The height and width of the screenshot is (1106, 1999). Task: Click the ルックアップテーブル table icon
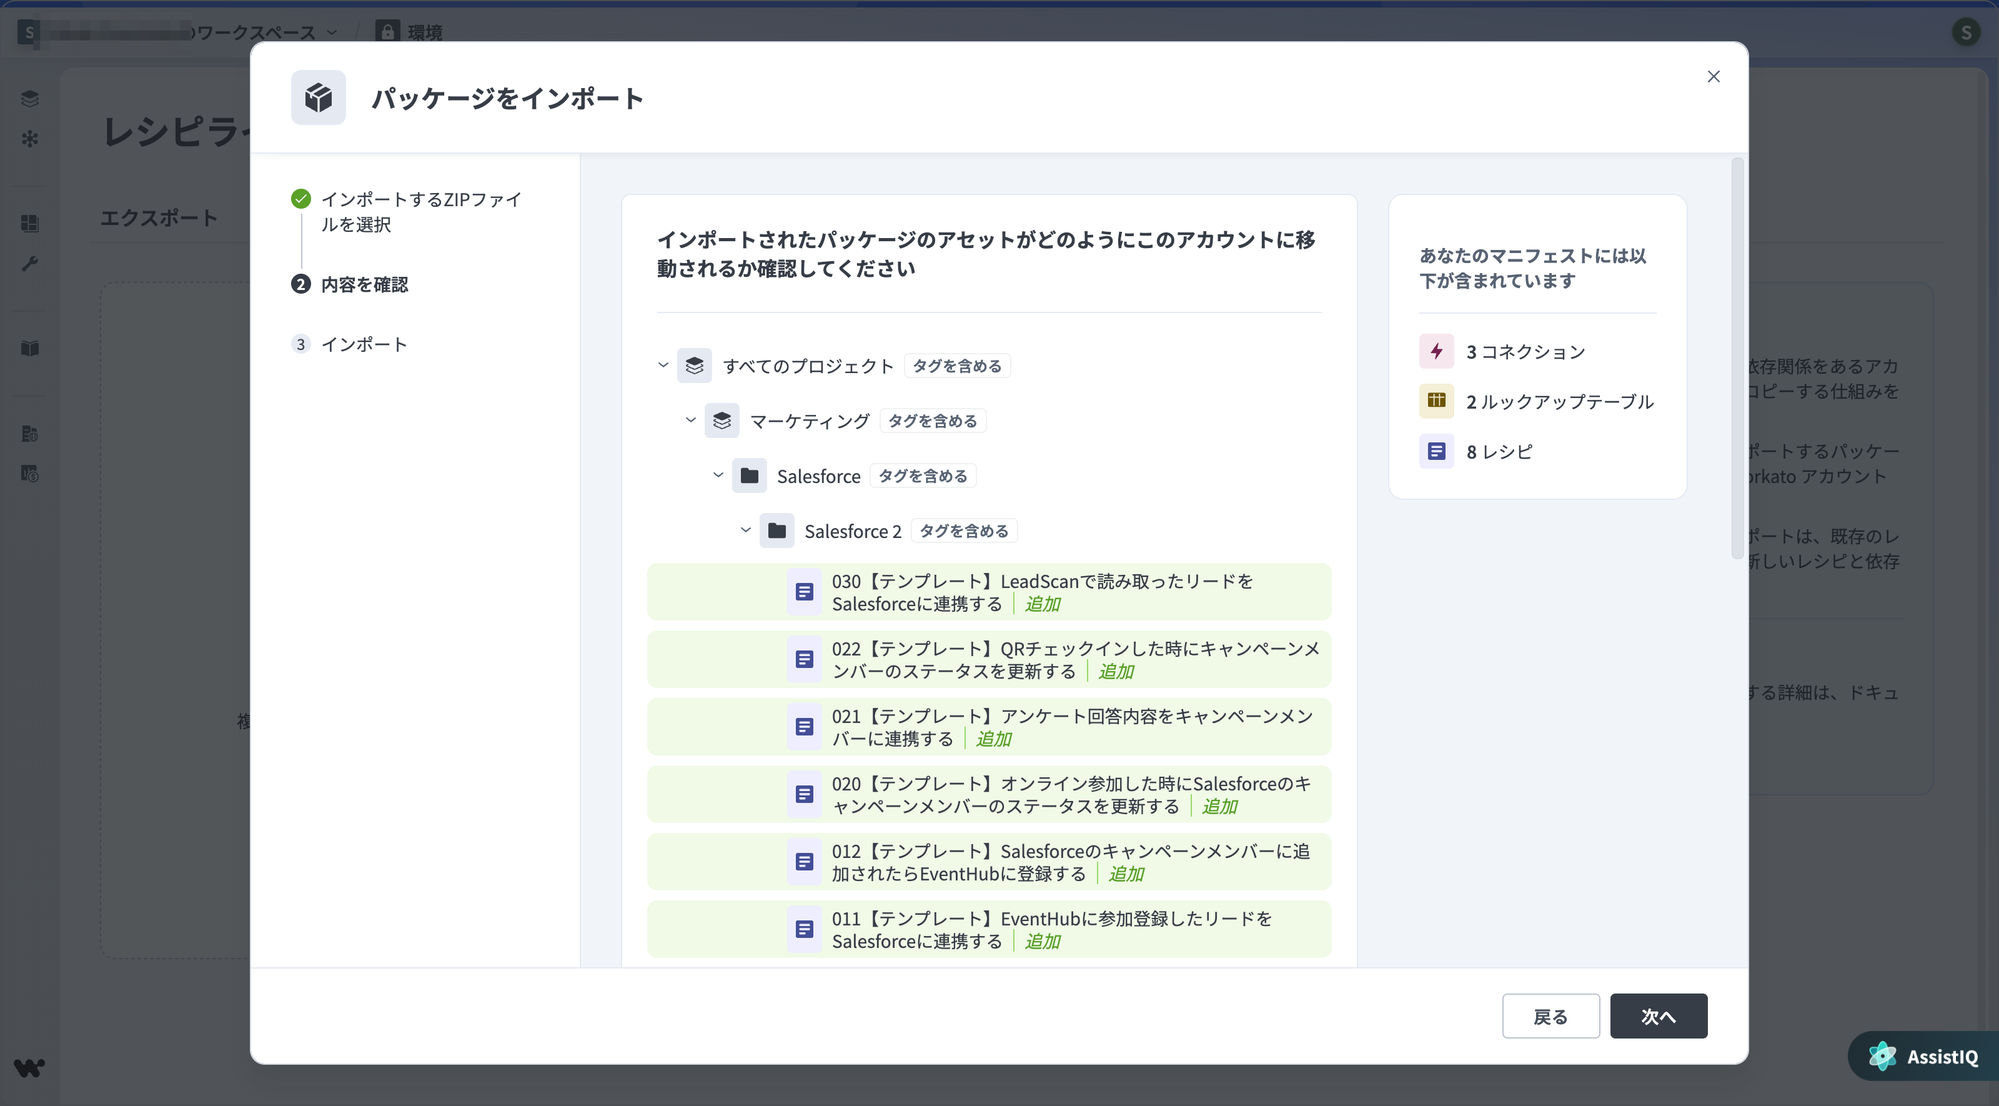click(x=1436, y=401)
